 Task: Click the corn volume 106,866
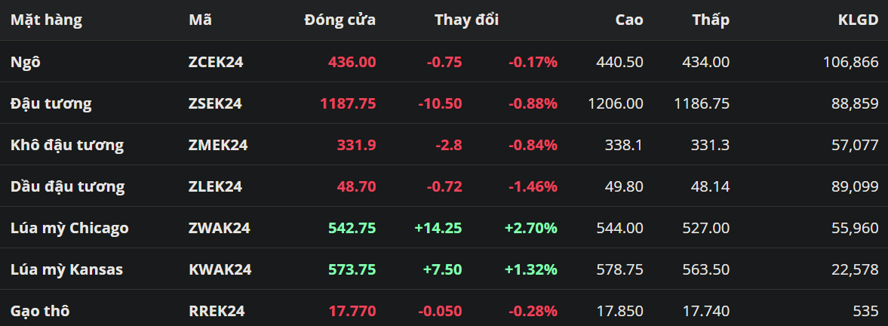coord(850,62)
